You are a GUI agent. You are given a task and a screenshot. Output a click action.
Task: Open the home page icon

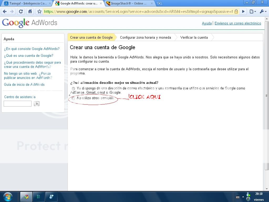point(30,12)
